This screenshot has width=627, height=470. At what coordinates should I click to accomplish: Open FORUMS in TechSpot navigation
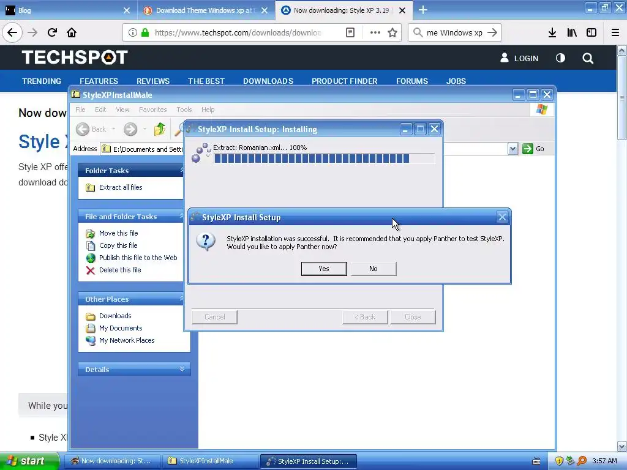pyautogui.click(x=412, y=81)
